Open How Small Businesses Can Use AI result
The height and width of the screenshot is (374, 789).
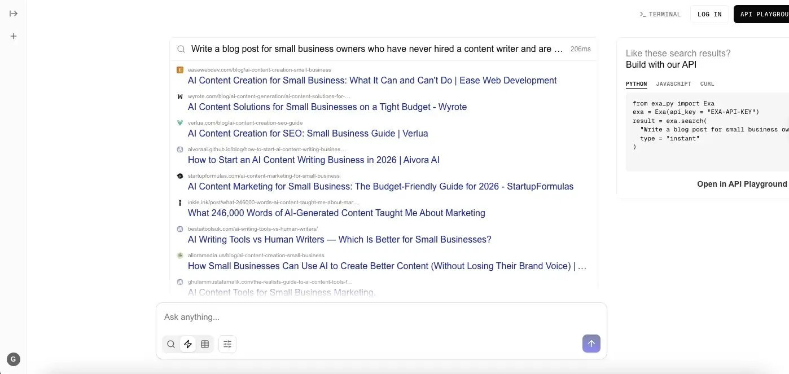click(x=387, y=266)
